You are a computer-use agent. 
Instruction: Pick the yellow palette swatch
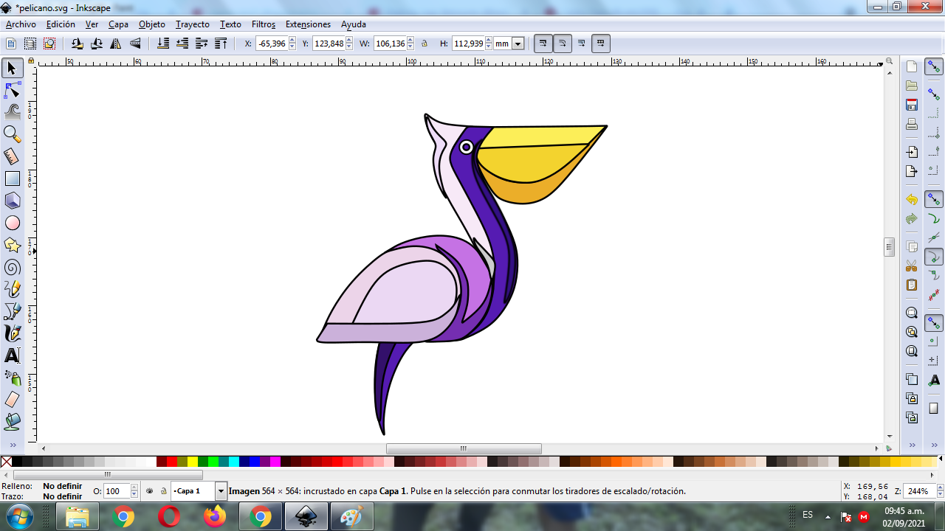tap(193, 462)
